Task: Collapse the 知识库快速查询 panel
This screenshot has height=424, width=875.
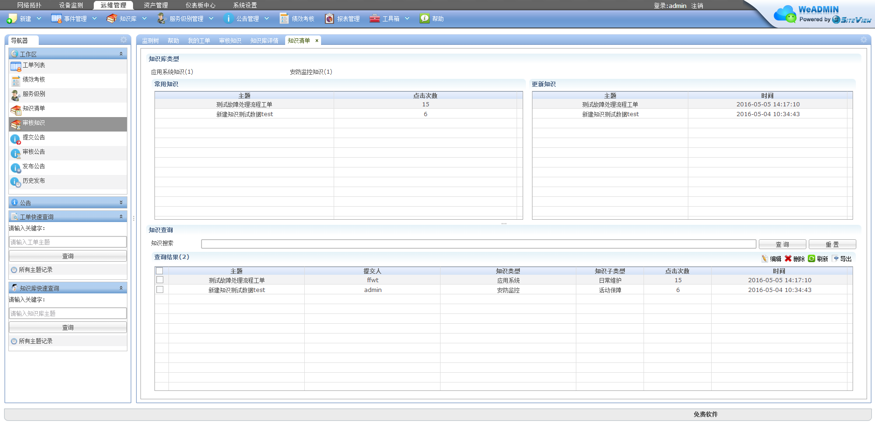Action: pyautogui.click(x=121, y=288)
